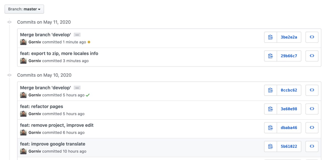Show the green checkmark build status
330x160 pixels.
click(x=88, y=95)
